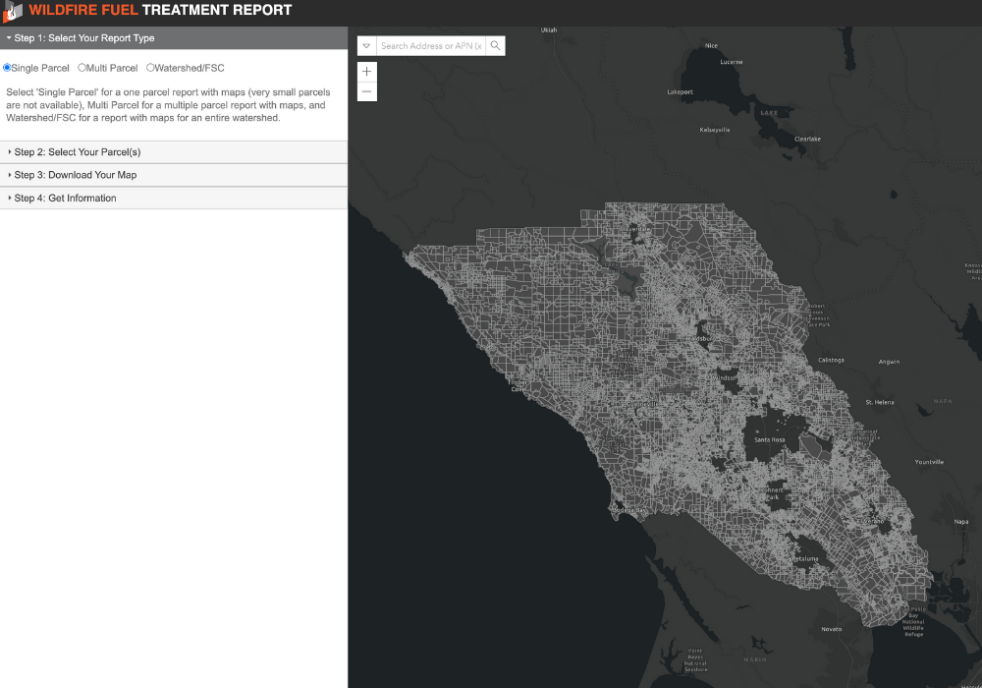982x688 pixels.
Task: Click the Lucerne label on map
Action: point(732,62)
